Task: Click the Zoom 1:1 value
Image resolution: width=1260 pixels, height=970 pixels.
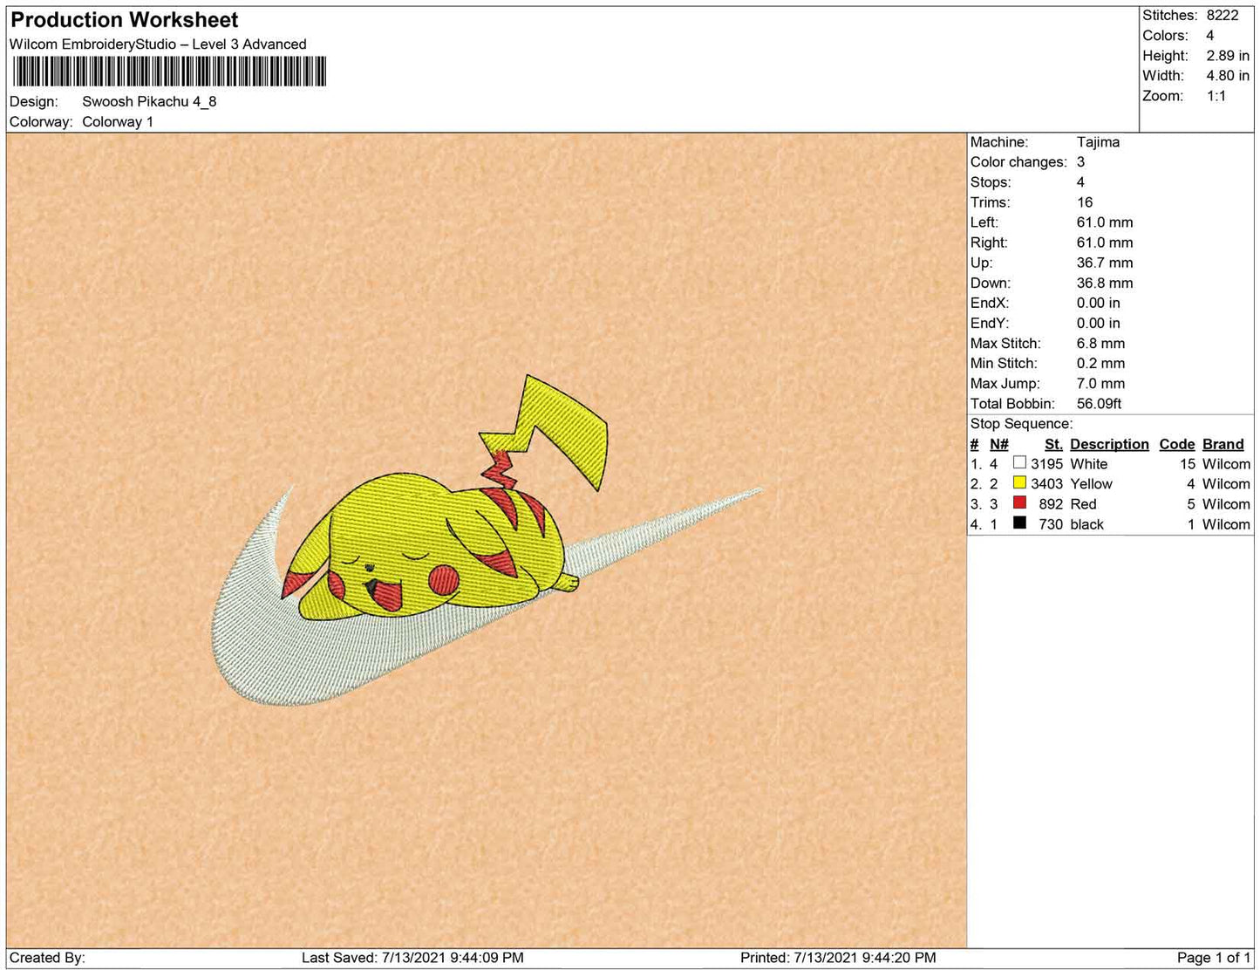Action: (x=1216, y=96)
